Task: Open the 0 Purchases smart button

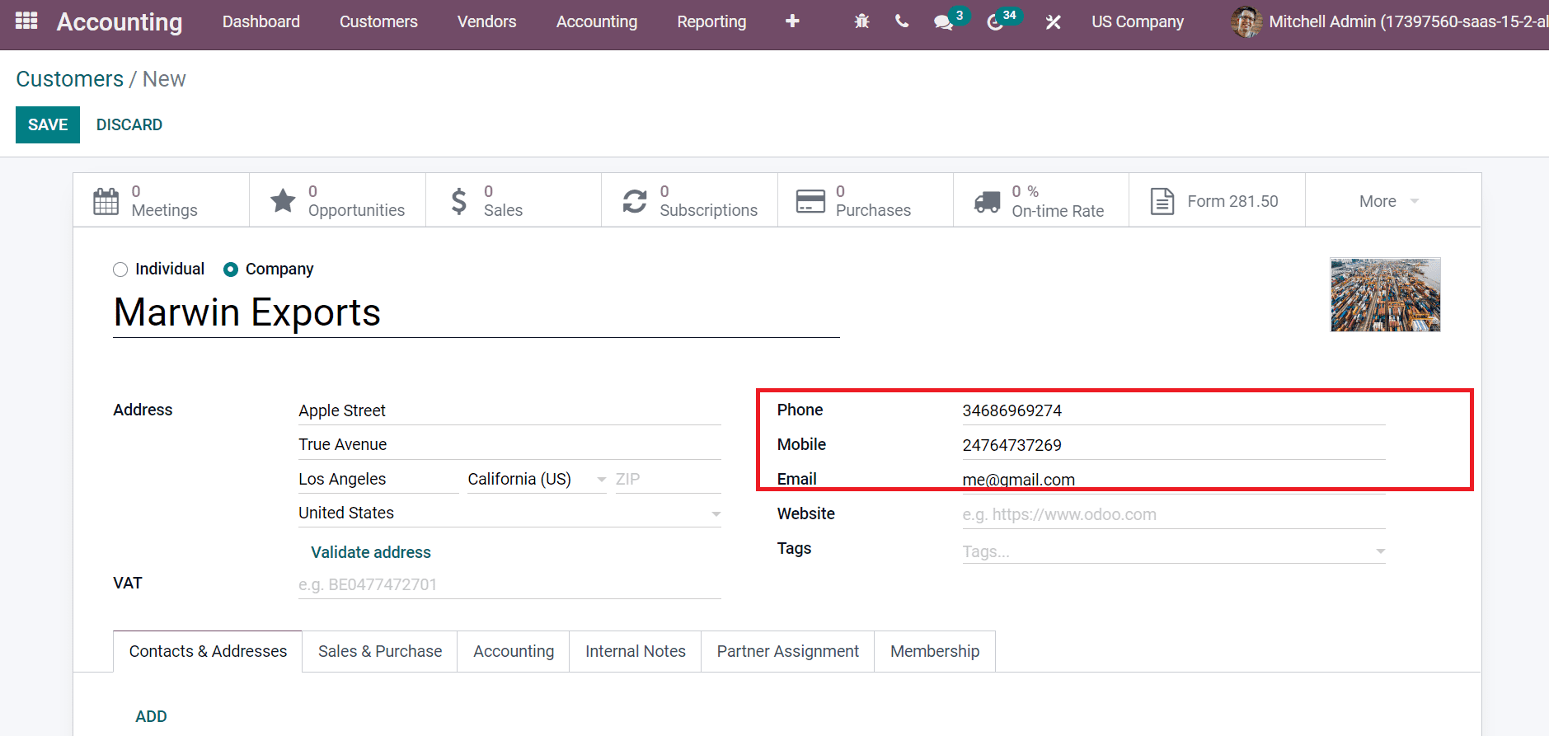Action: pyautogui.click(x=866, y=200)
